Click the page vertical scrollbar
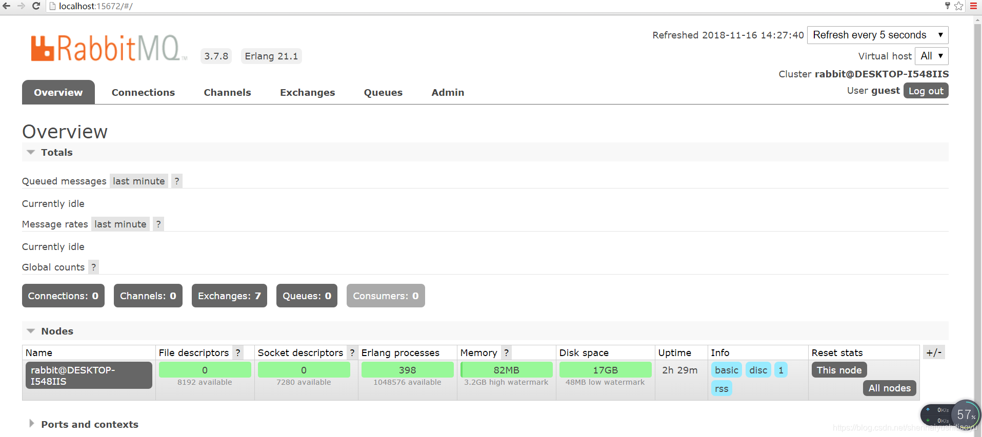Image resolution: width=982 pixels, height=437 pixels. pos(977,225)
